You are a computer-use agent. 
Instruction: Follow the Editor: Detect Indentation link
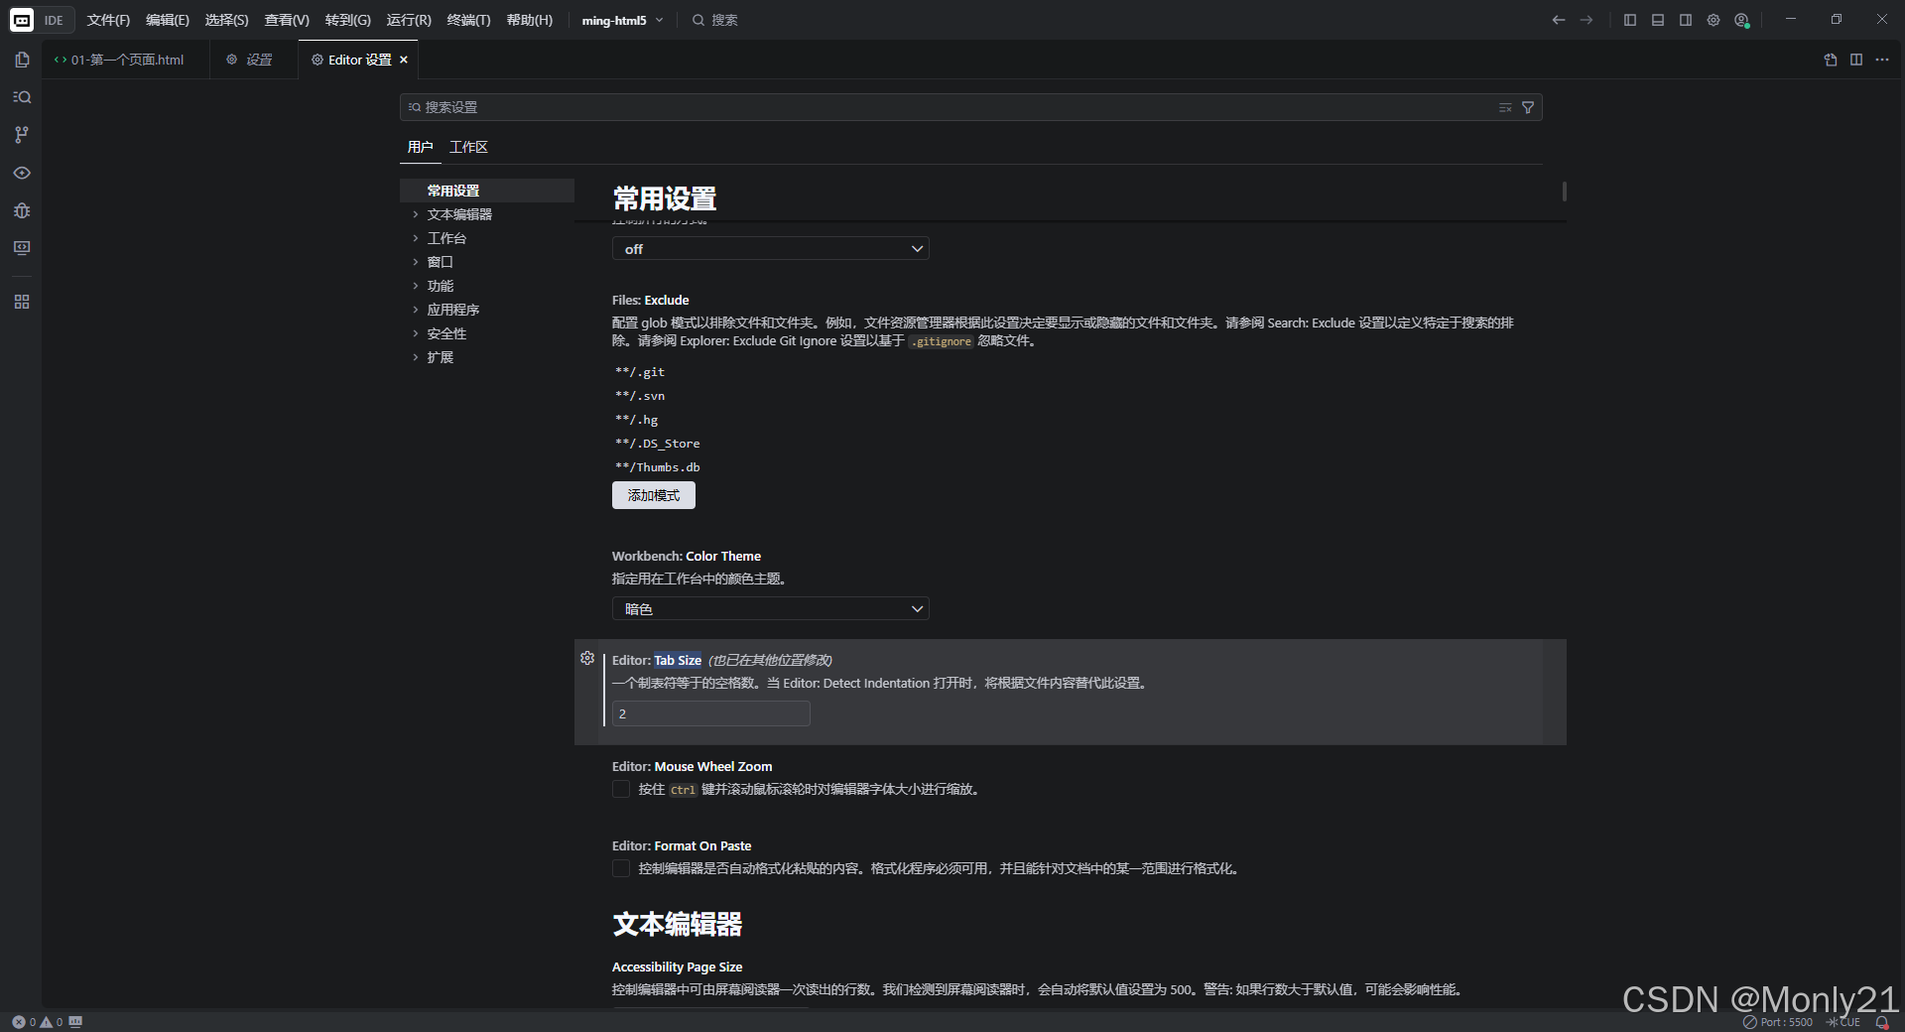pyautogui.click(x=856, y=683)
